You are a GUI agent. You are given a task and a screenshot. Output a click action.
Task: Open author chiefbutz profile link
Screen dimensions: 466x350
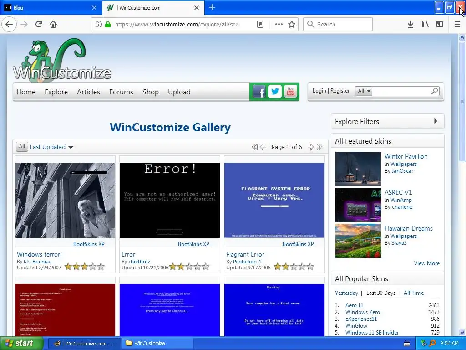[x=139, y=262]
